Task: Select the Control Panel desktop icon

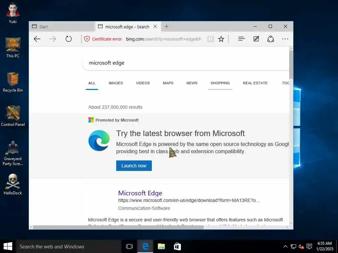Action: [x=13, y=116]
